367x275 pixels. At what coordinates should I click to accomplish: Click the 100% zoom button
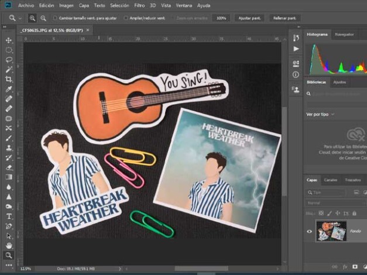[x=221, y=18]
